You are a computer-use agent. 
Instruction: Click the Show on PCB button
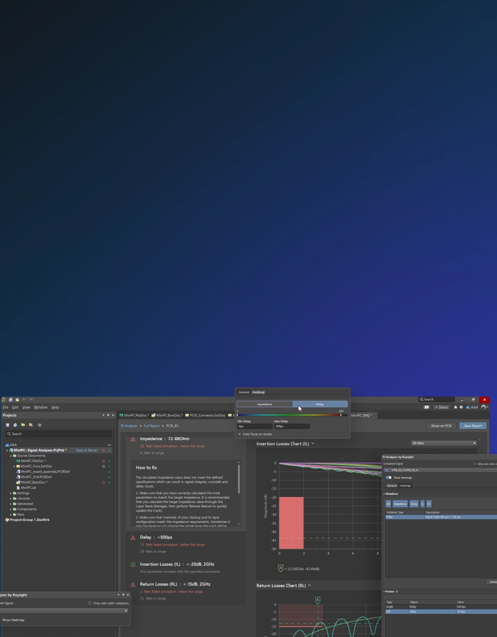coord(441,426)
